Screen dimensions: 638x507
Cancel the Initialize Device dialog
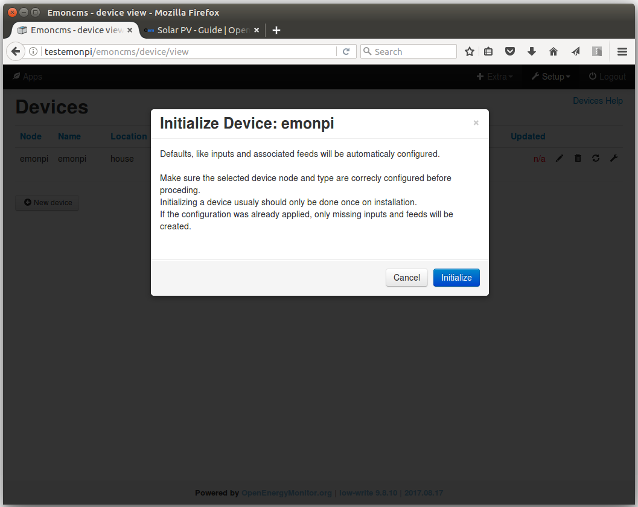click(406, 278)
